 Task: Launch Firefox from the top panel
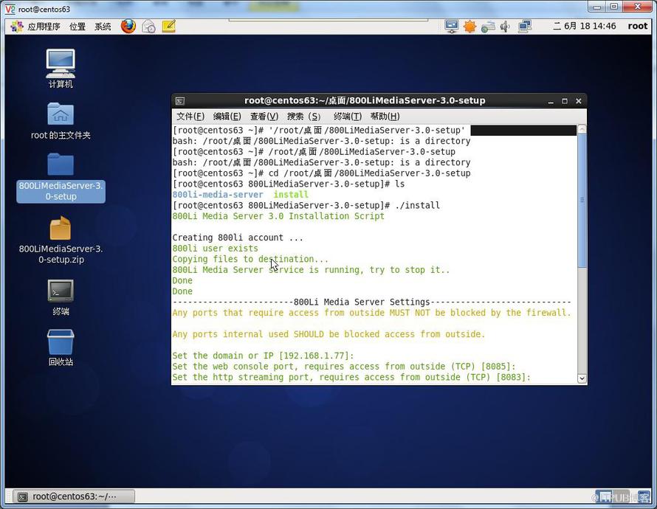coord(128,26)
